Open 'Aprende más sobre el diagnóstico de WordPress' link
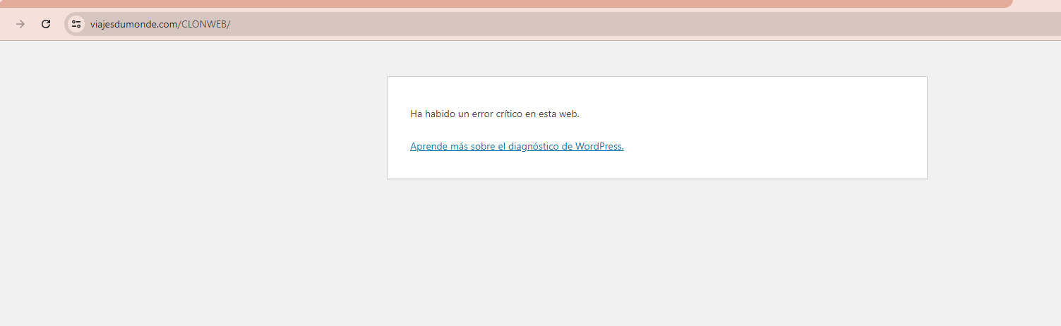The image size is (1061, 326). [517, 147]
